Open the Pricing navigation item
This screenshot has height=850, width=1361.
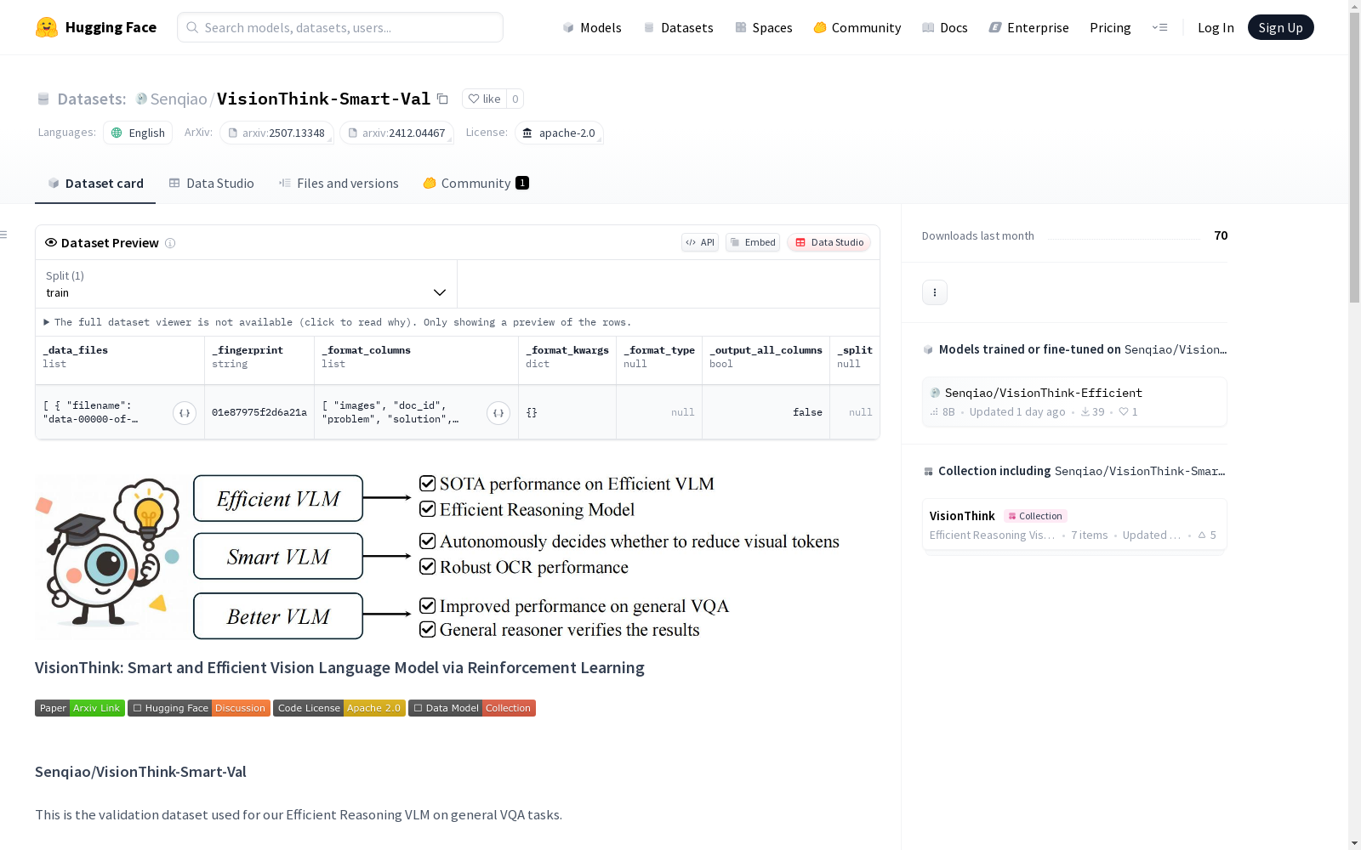point(1110,27)
